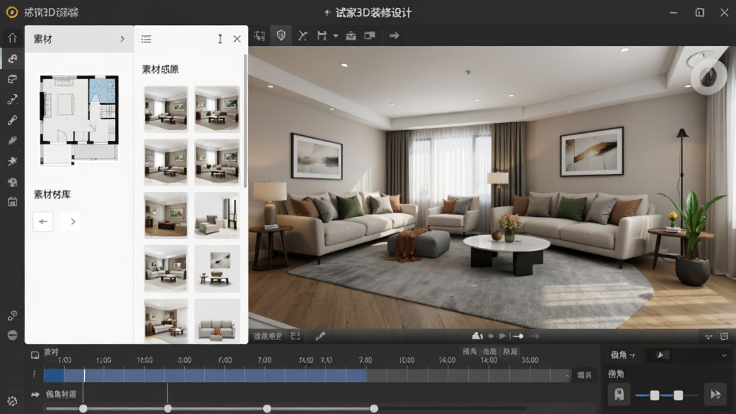Go to the home icon in the left sidebar
Screen dimensions: 736x414
tap(12, 38)
